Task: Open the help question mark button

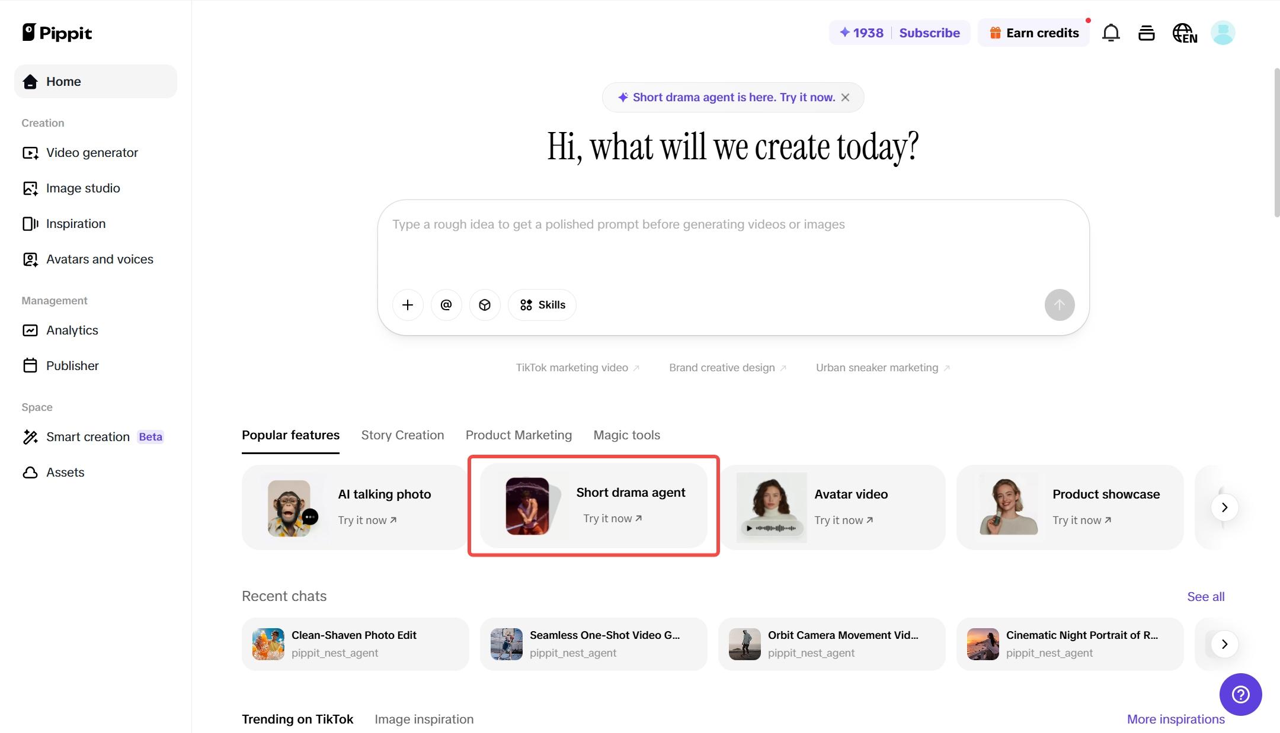Action: click(1240, 694)
